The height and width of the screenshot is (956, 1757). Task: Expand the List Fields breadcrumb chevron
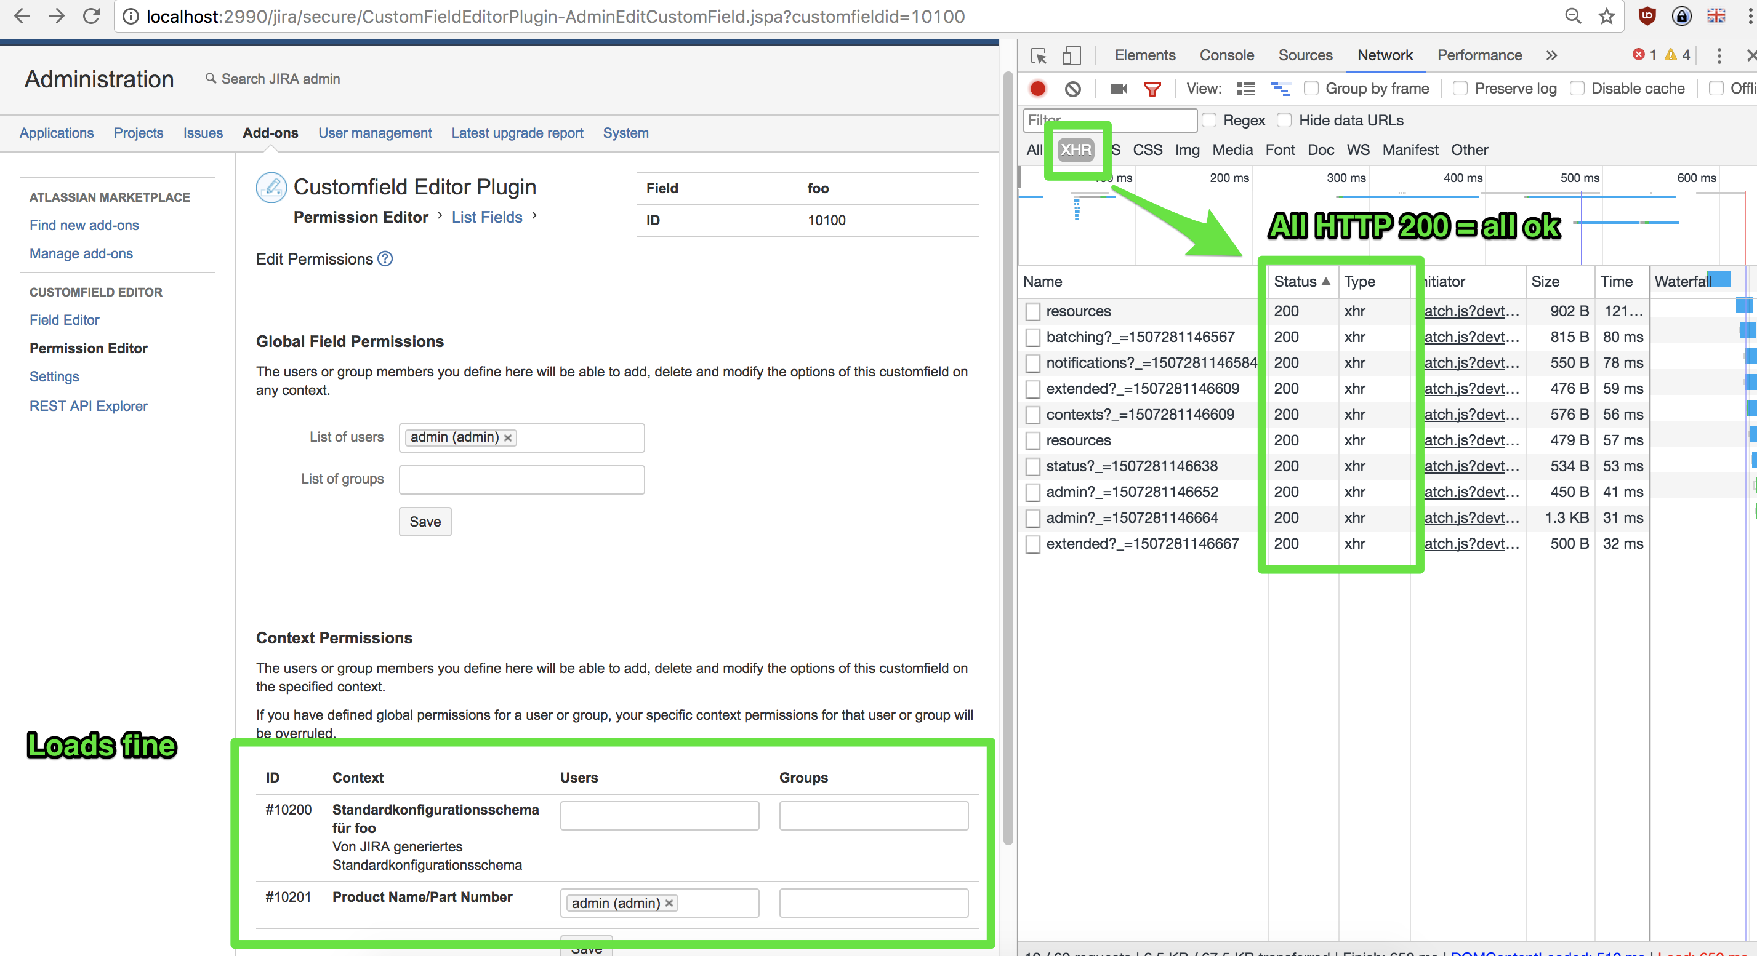click(535, 217)
